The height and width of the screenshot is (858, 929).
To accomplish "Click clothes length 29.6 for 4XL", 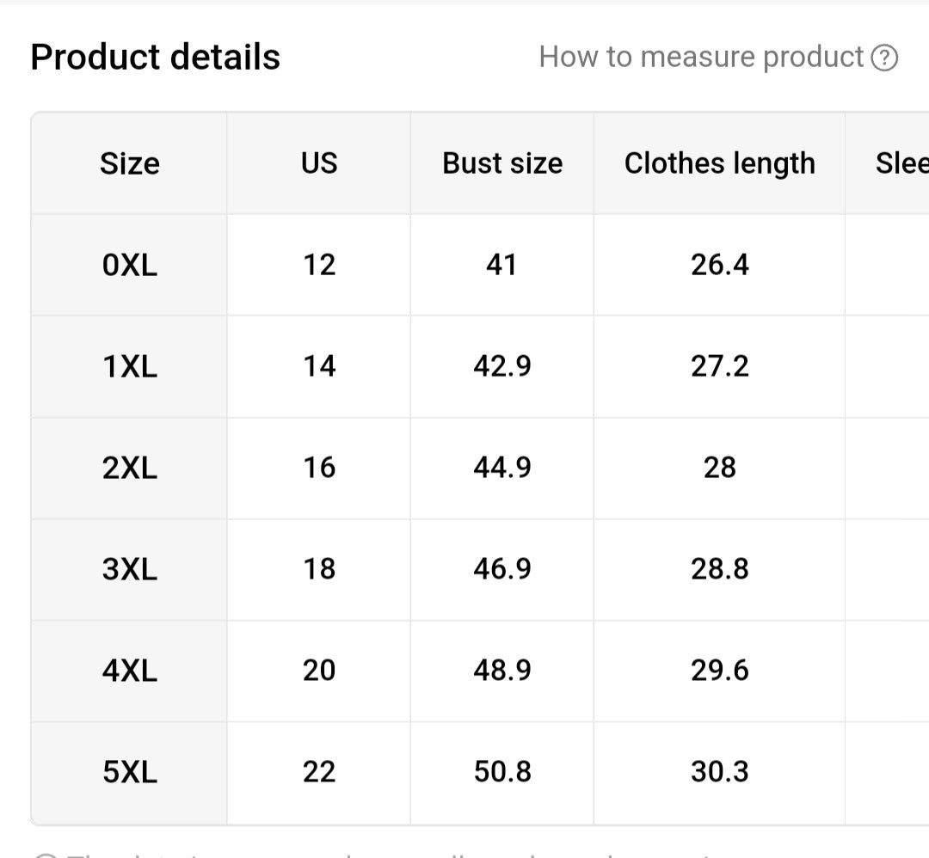I will [719, 671].
